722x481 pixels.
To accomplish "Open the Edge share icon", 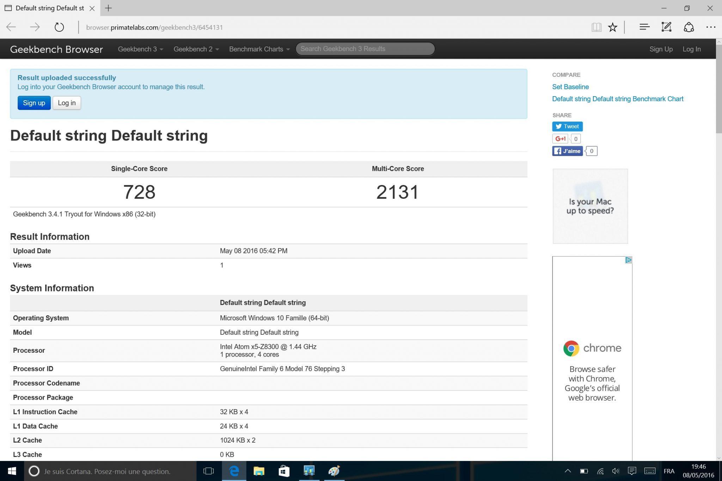I will coord(689,27).
